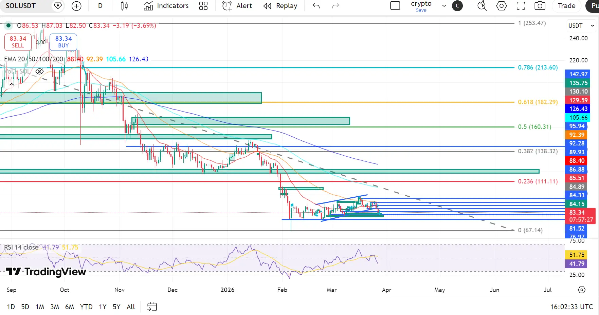
Task: Select the 0.382 (138.32) Fibonacci label
Action: (538, 151)
